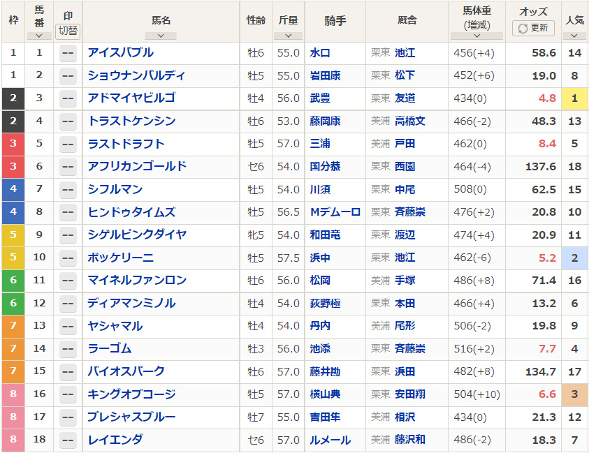
Task: Open jockey 岩田康 profile
Action: pyautogui.click(x=326, y=76)
